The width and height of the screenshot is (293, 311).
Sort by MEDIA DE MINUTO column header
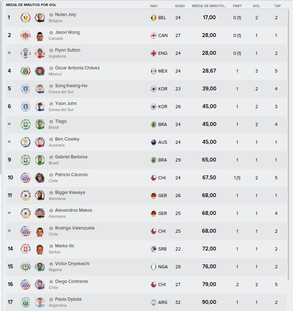pyautogui.click(x=209, y=6)
